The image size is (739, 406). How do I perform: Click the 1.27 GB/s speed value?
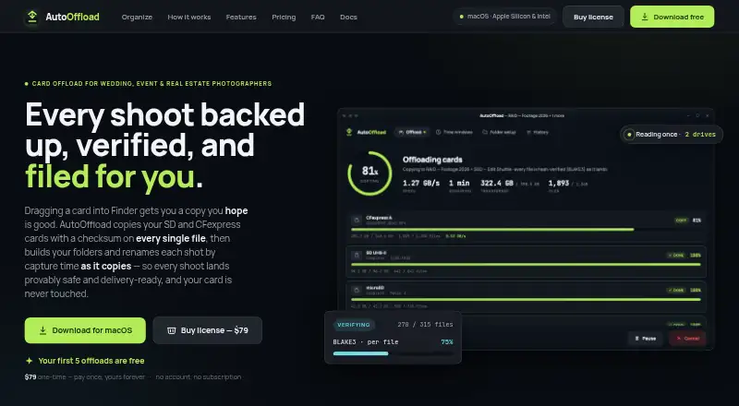421,184
